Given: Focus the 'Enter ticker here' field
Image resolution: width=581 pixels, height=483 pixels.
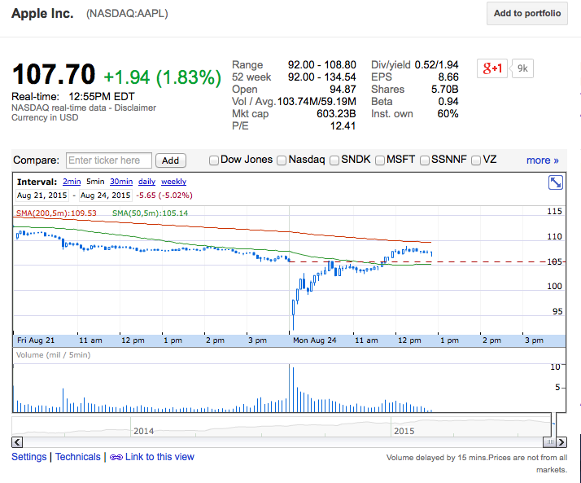Looking at the screenshot, I should 109,160.
